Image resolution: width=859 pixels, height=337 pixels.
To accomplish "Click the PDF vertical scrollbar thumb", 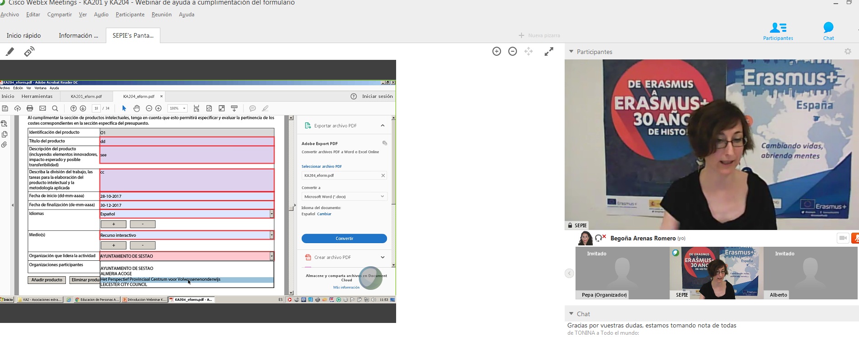I will [x=291, y=208].
